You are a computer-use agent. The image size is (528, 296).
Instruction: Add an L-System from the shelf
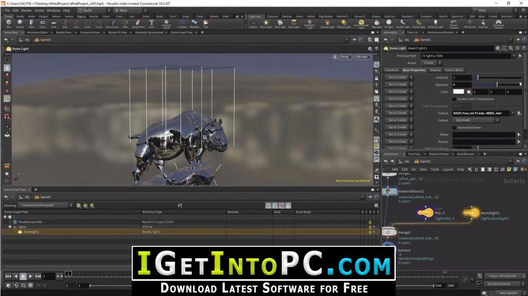181,23
